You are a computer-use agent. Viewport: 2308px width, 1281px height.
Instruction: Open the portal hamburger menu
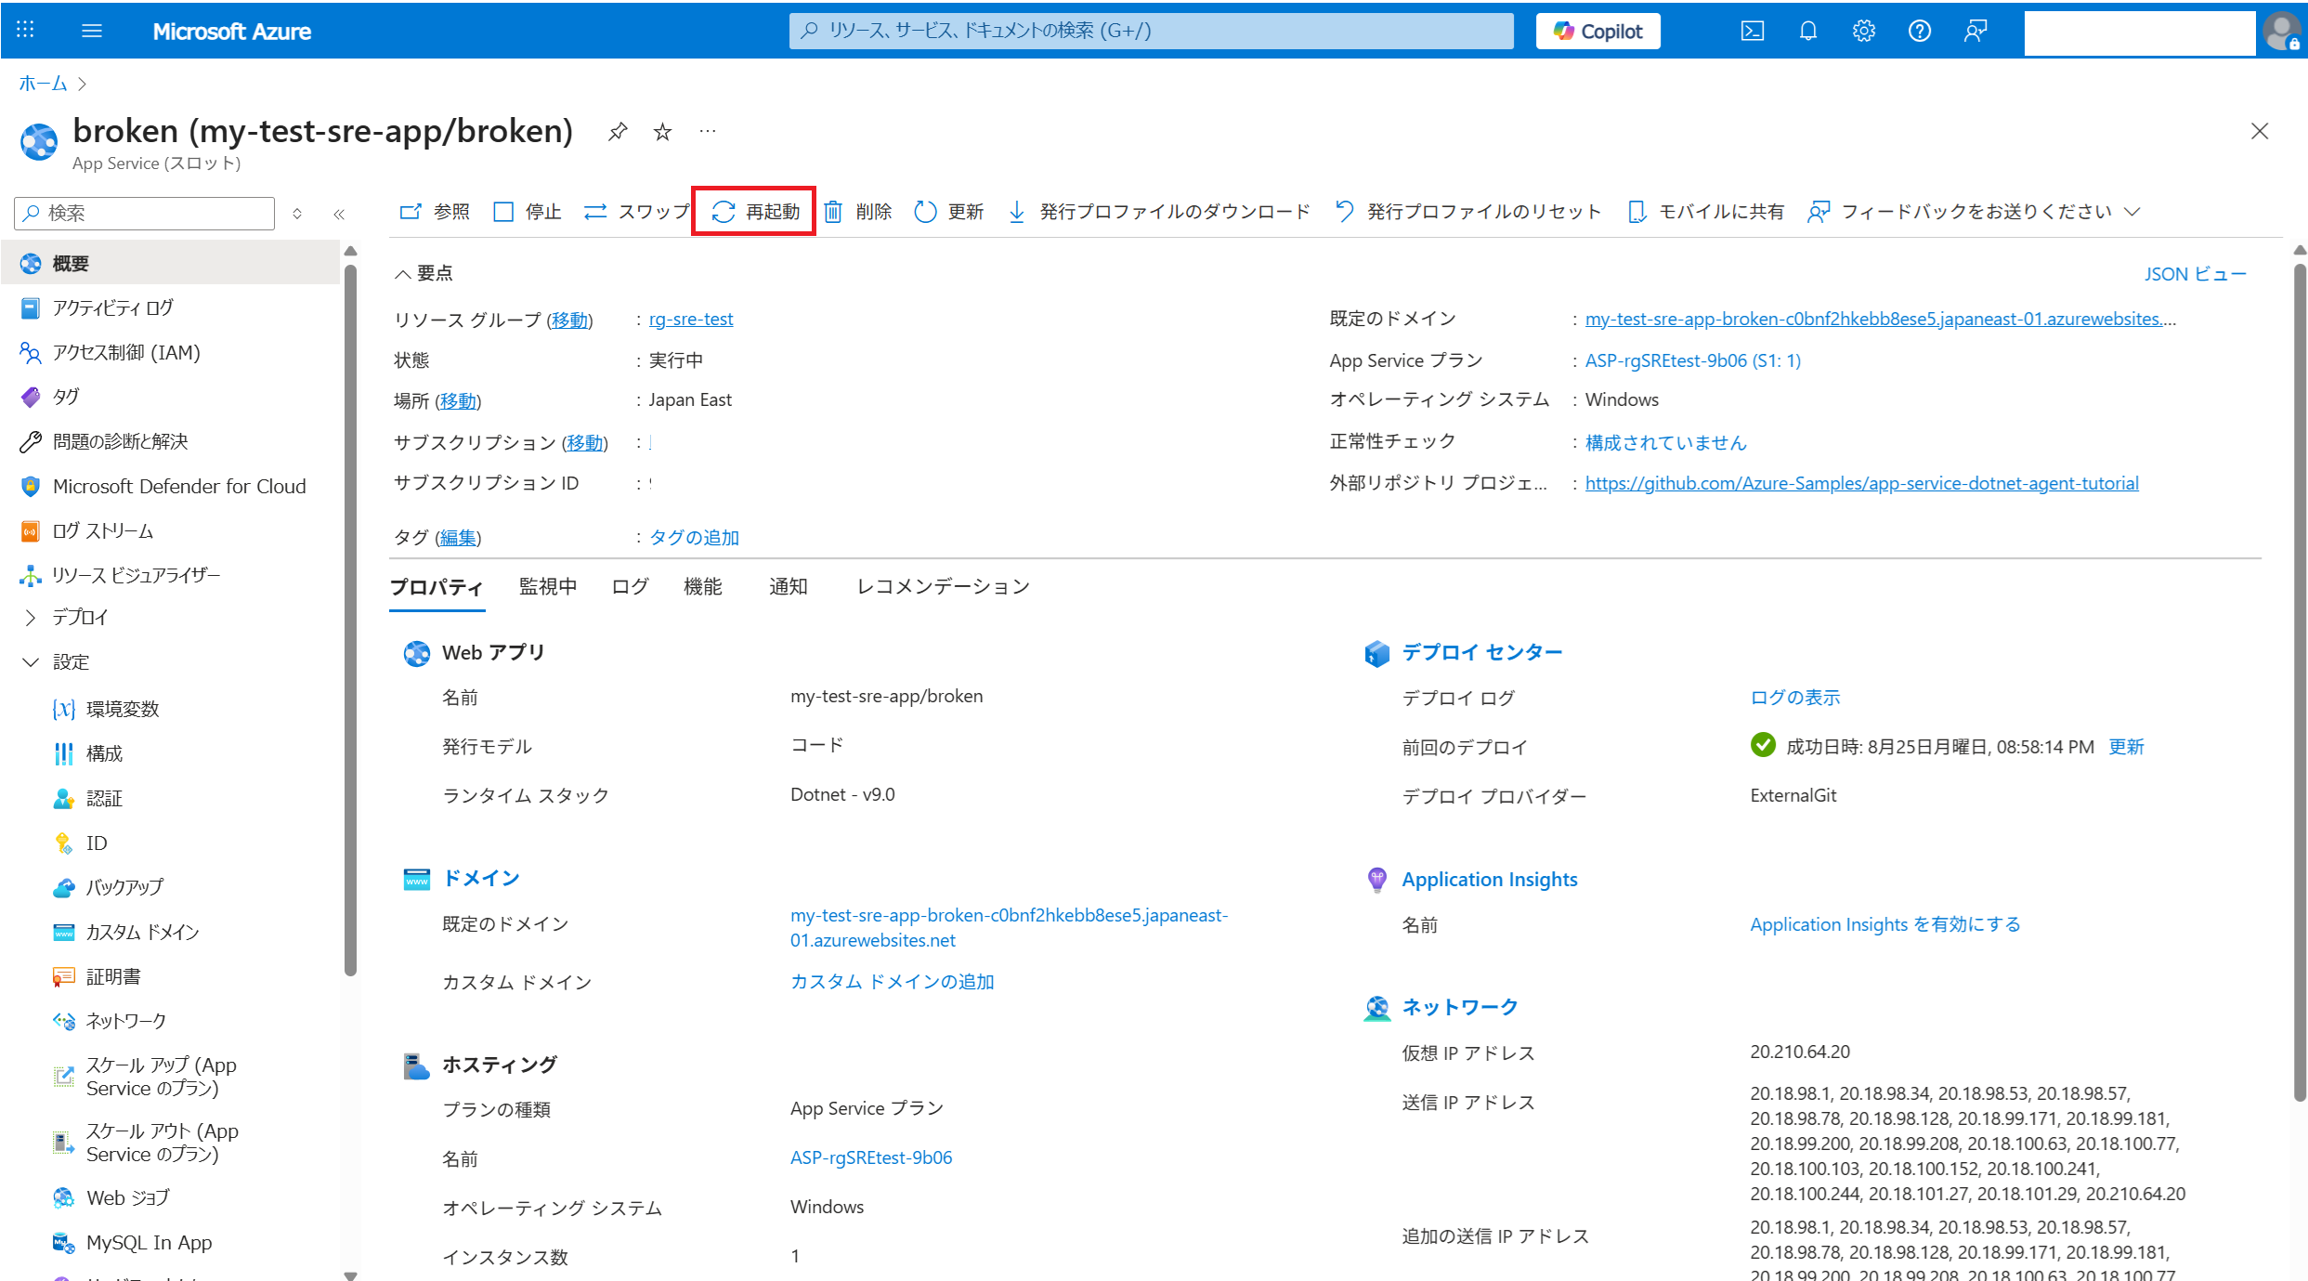pos(92,31)
